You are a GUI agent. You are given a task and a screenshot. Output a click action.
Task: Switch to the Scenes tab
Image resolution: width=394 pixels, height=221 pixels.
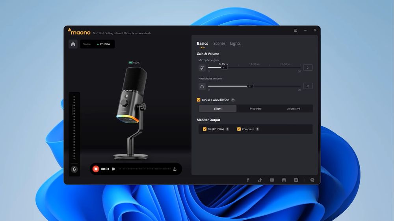219,43
